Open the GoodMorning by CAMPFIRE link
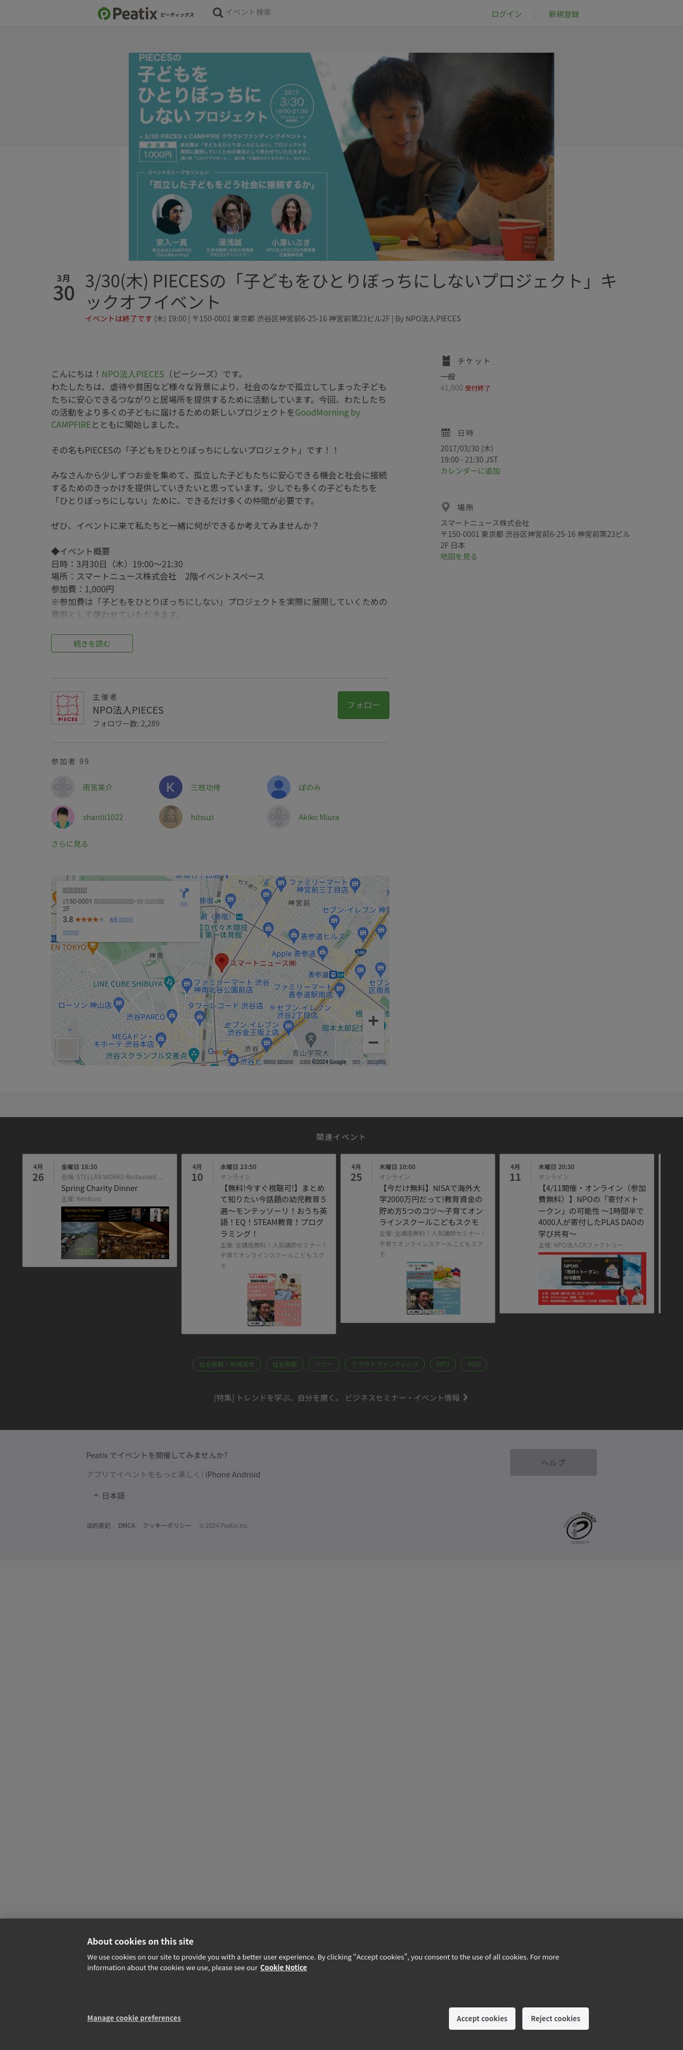 [205, 419]
